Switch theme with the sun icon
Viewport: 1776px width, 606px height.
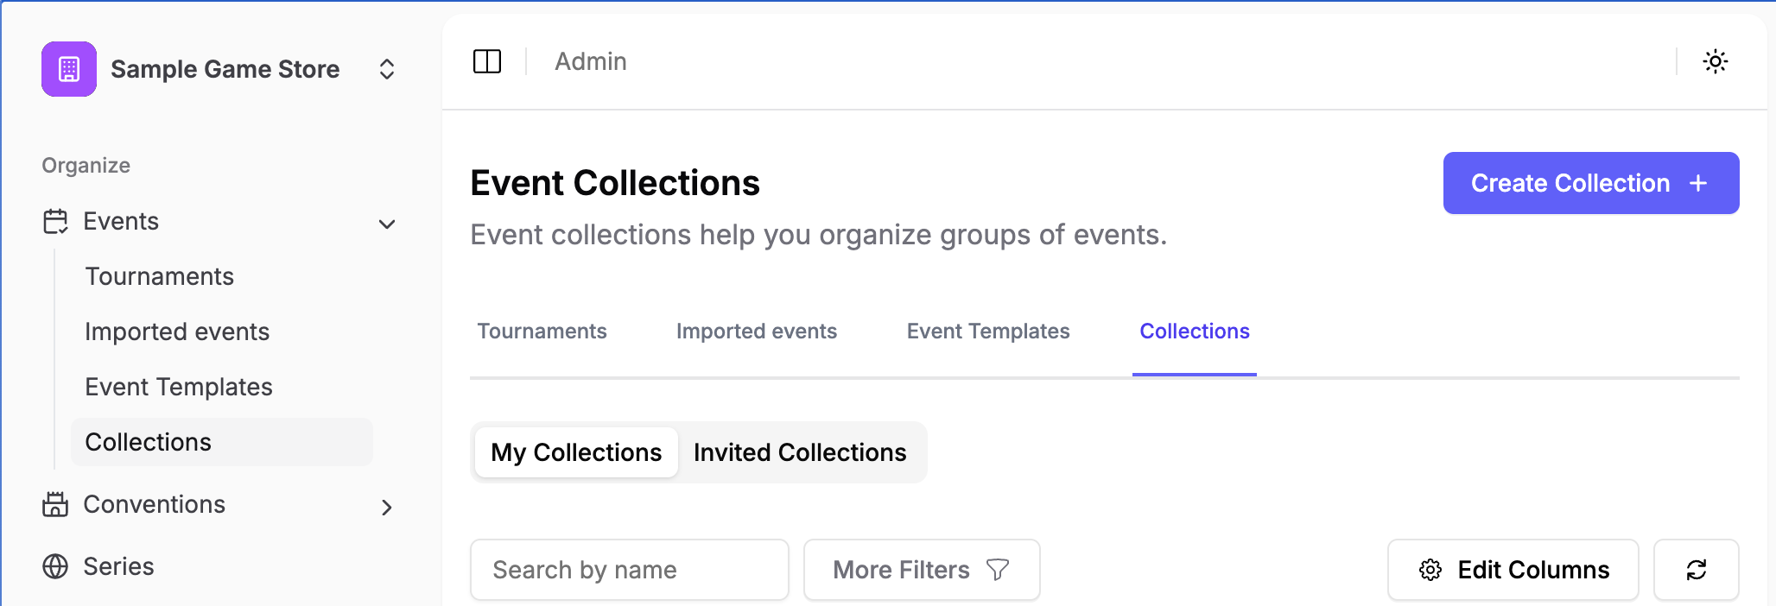pos(1715,61)
